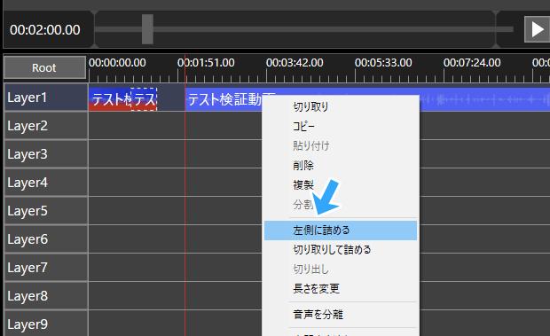Select the Layer9 header
This screenshot has width=550, height=336.
point(45,324)
